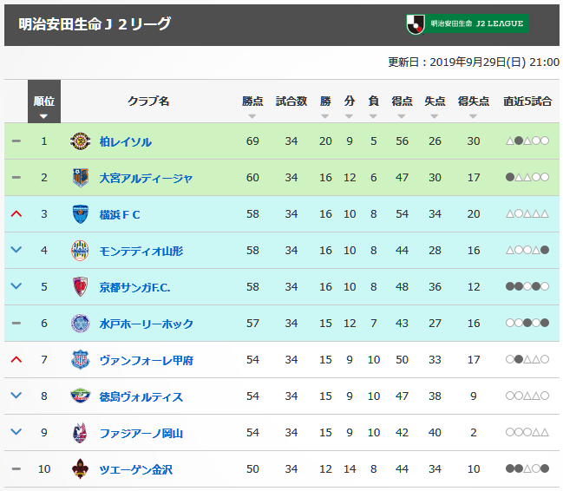Click 京都サンガ recent five results indicators
Viewport: 563px width, 491px height.
tap(527, 286)
